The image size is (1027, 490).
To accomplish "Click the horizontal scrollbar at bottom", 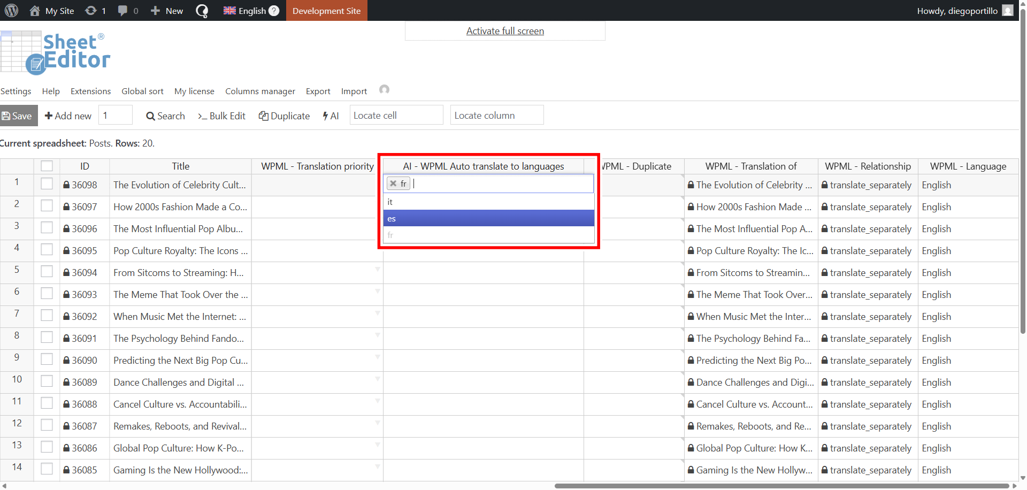I will click(x=781, y=486).
